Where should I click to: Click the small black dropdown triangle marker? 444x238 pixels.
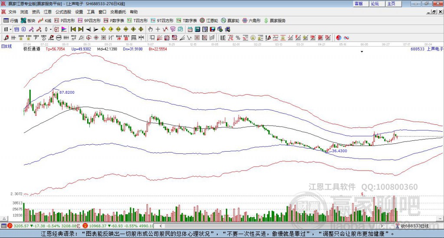[362, 51]
